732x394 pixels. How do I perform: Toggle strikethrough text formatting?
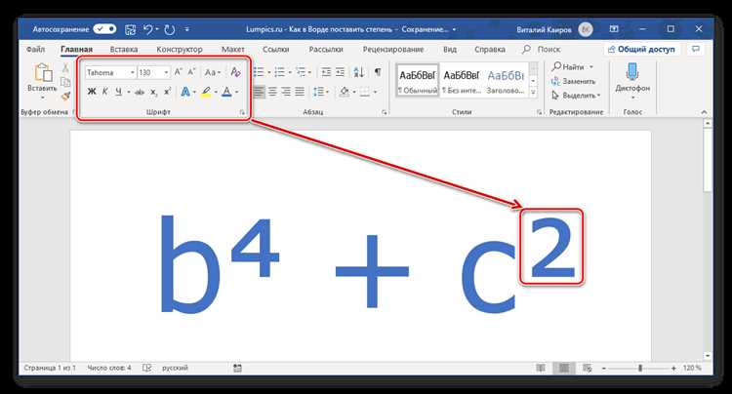(x=140, y=92)
